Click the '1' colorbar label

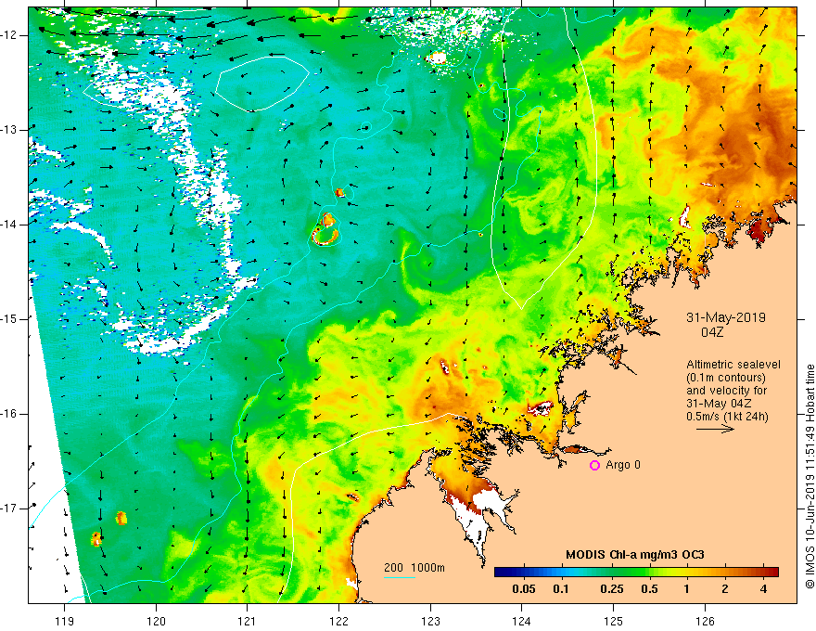[686, 589]
